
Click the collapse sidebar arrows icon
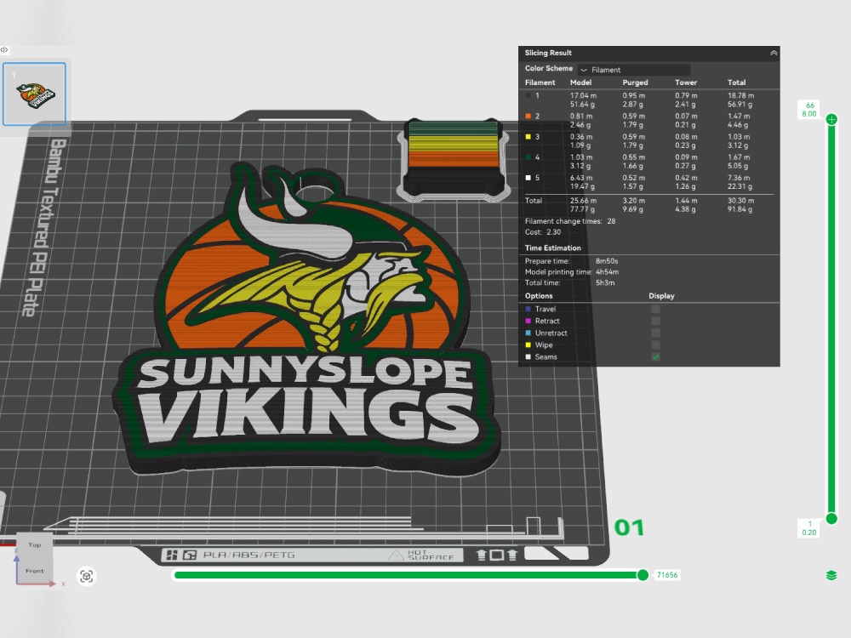tap(4, 50)
